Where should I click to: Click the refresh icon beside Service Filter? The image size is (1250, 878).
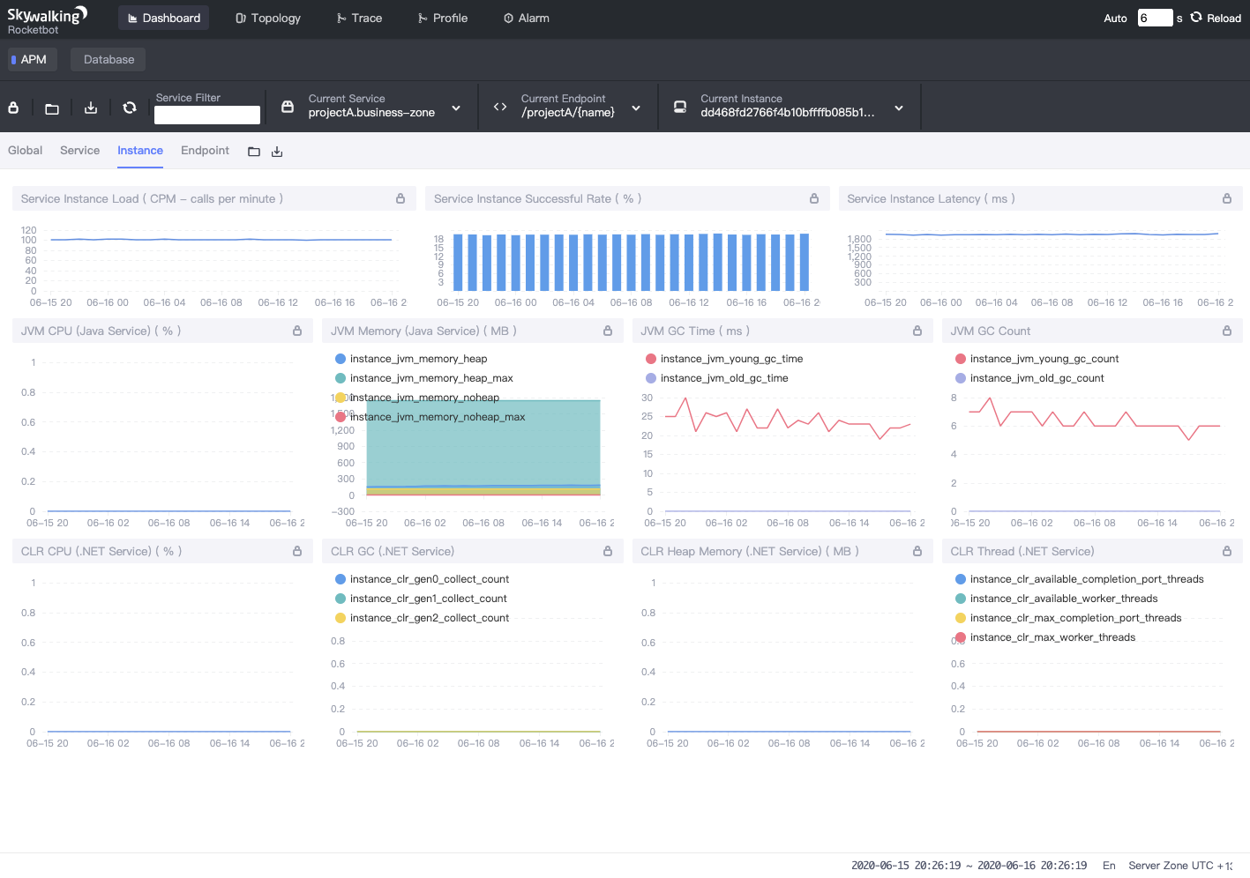[130, 108]
